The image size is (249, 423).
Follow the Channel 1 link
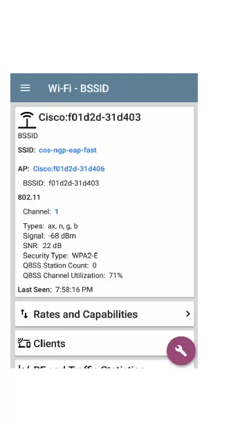57,211
